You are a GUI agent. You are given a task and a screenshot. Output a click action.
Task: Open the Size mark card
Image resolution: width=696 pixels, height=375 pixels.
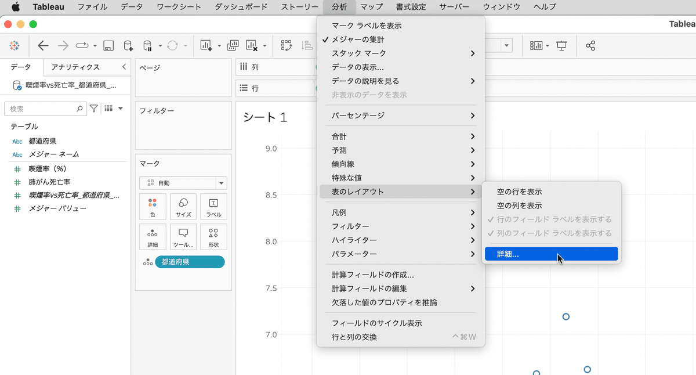[183, 206]
